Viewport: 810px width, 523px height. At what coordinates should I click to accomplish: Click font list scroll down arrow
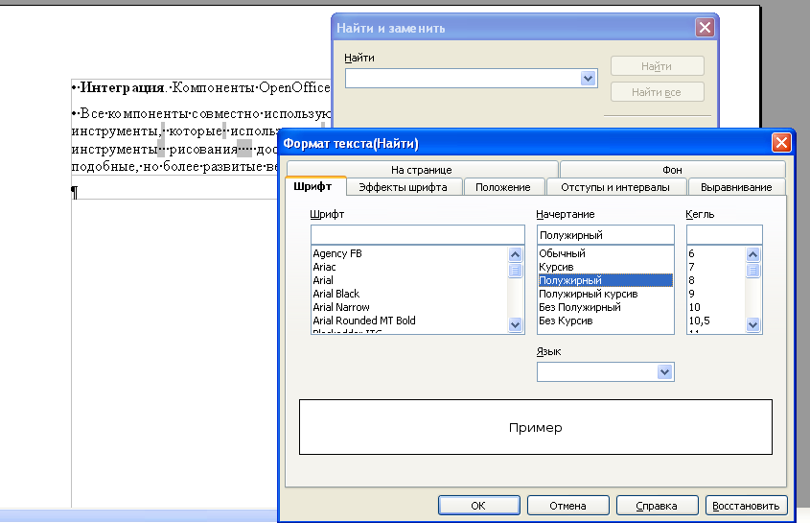coord(515,325)
